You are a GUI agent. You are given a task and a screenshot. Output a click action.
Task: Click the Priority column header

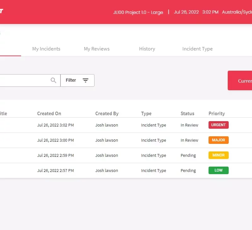(217, 114)
